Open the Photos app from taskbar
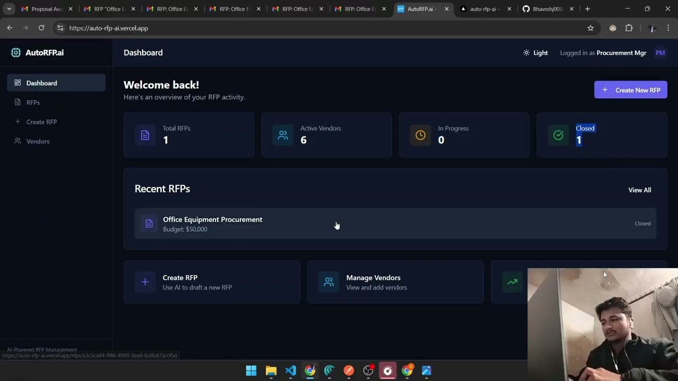678x381 pixels. point(426,370)
